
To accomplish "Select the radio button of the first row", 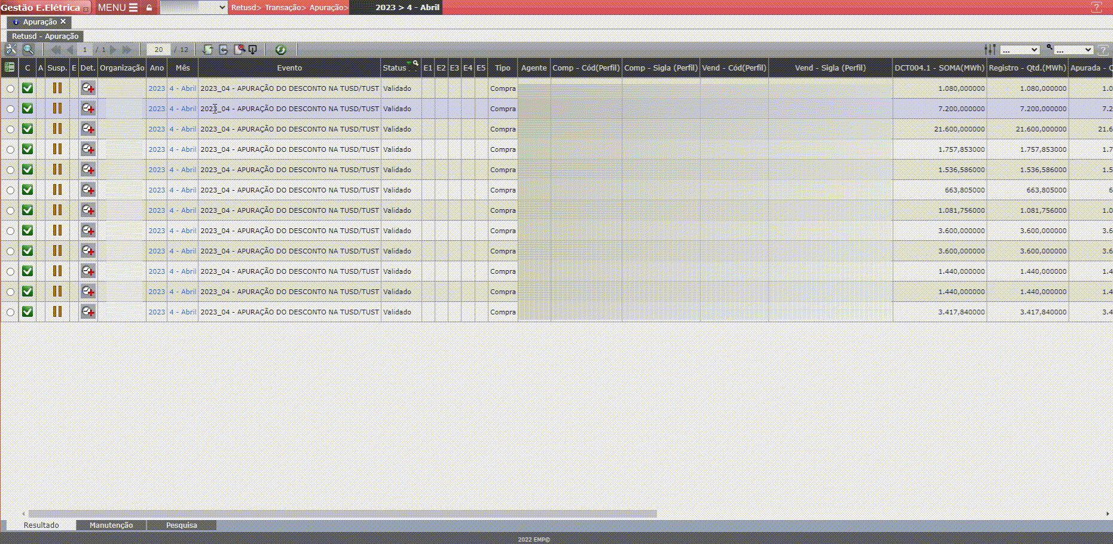I will 11,88.
